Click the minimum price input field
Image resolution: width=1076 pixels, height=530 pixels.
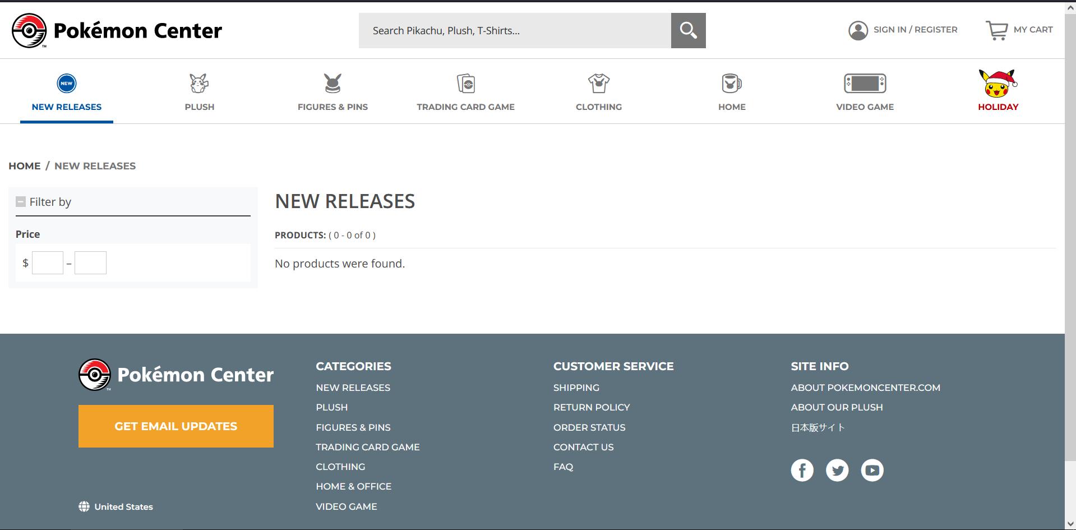point(47,262)
